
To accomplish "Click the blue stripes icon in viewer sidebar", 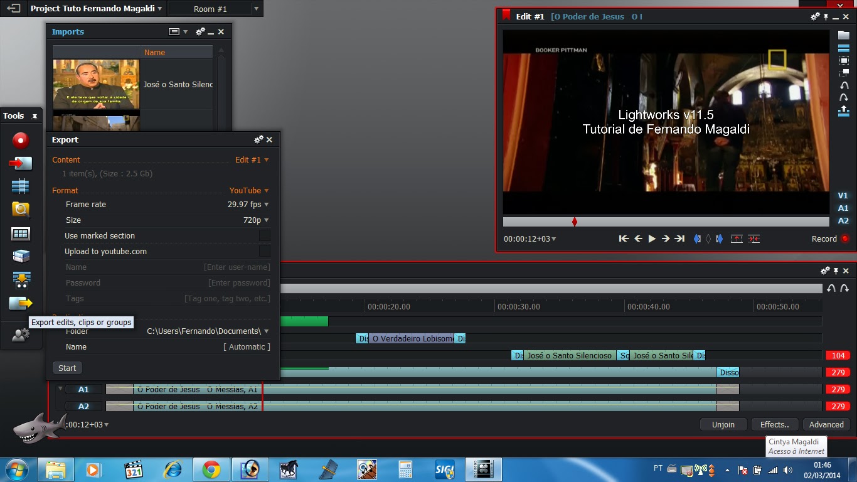I will [x=844, y=48].
